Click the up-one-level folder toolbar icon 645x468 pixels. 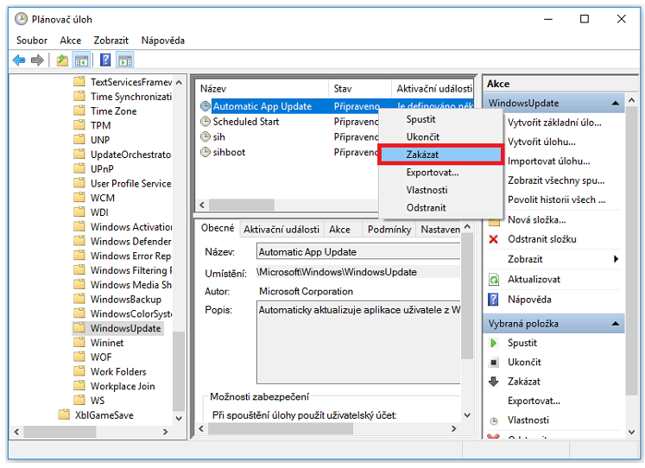coord(62,60)
